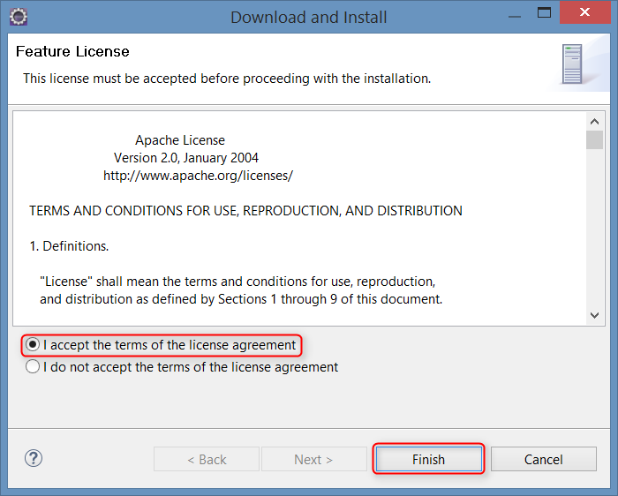The image size is (618, 496).
Task: Select "I accept the terms" radio button
Action: [x=33, y=345]
